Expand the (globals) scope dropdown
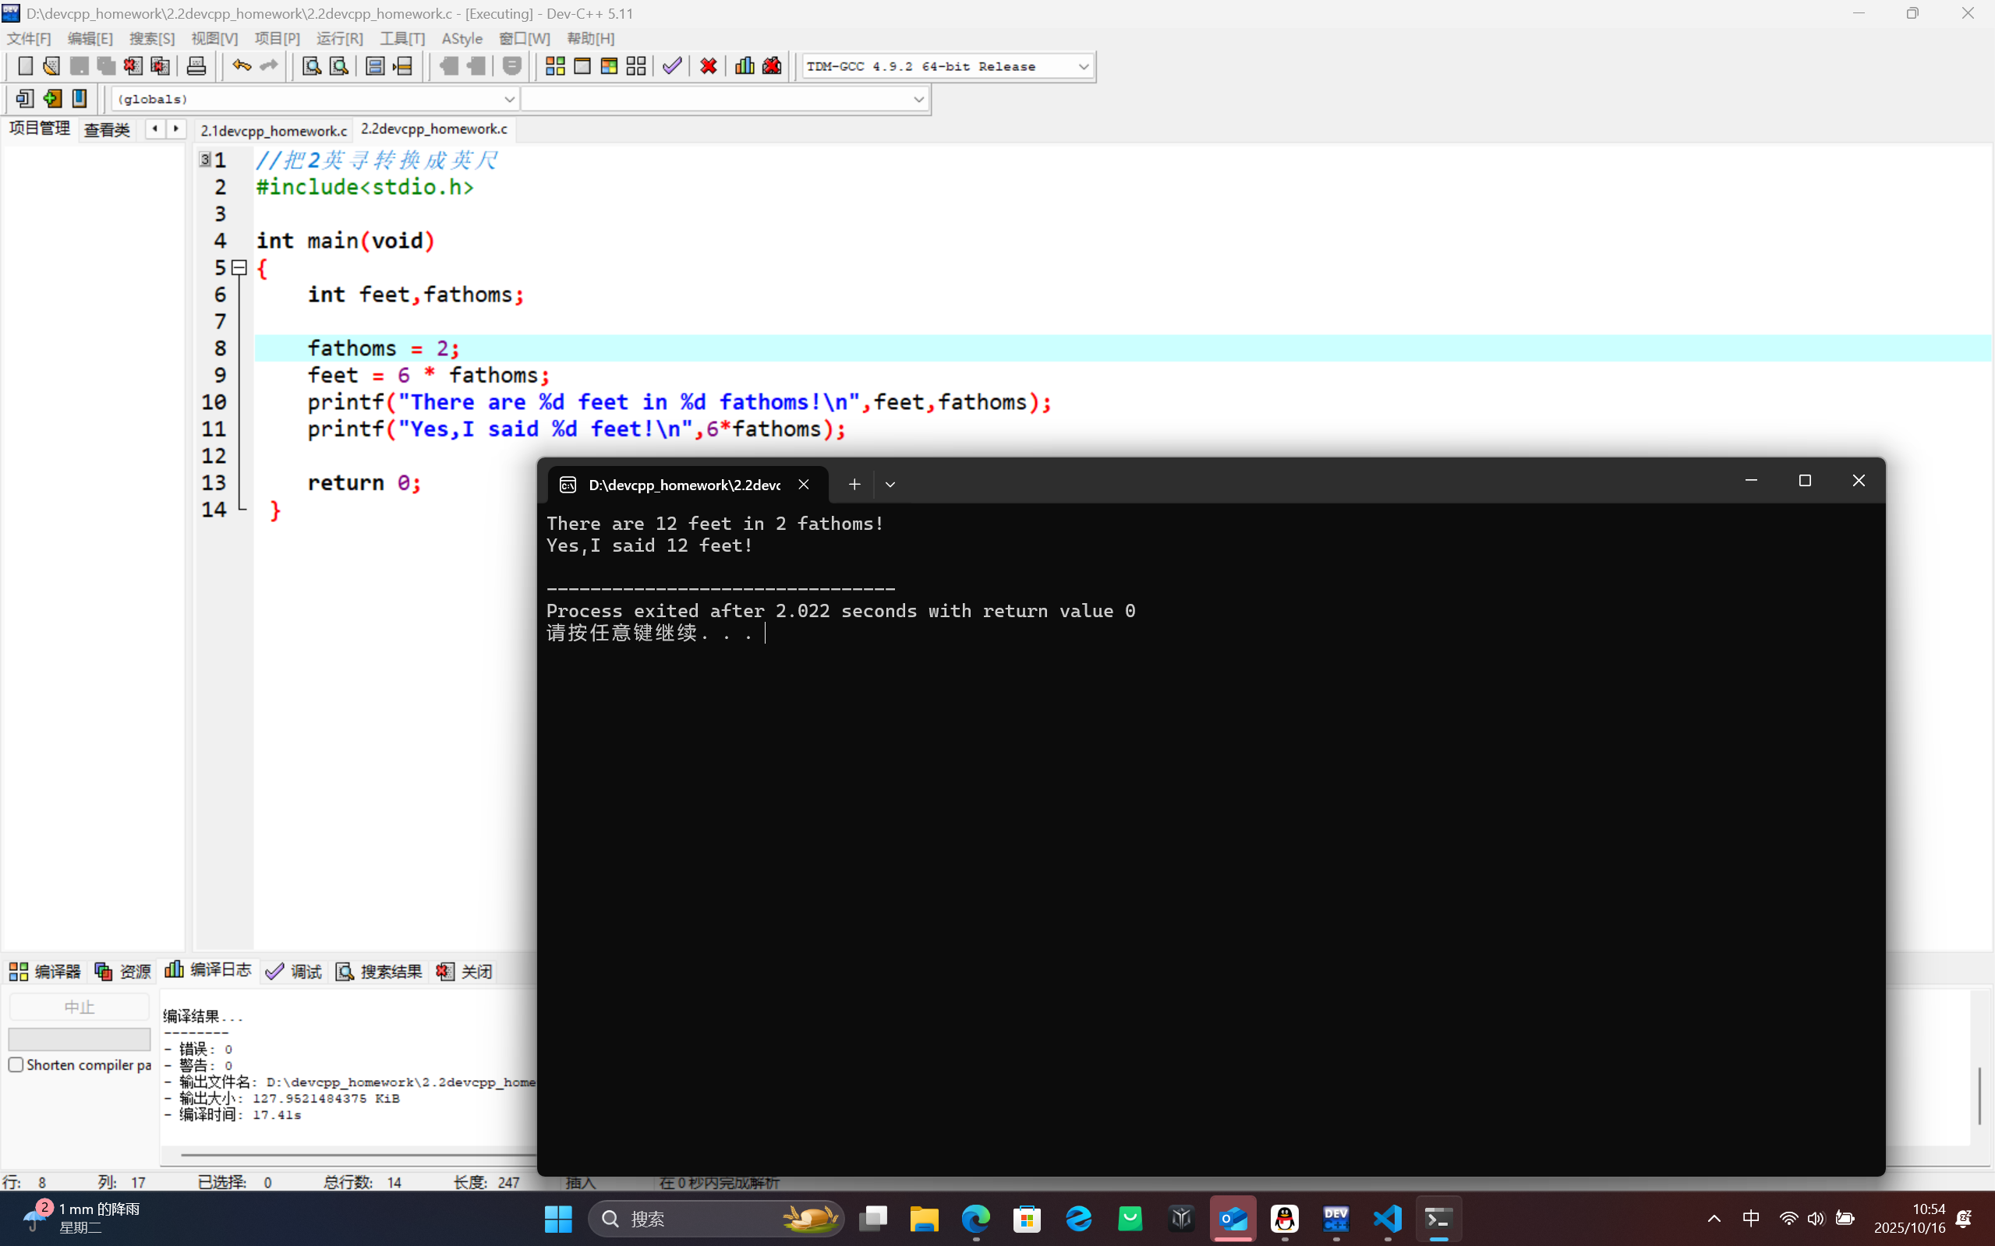 pos(508,100)
